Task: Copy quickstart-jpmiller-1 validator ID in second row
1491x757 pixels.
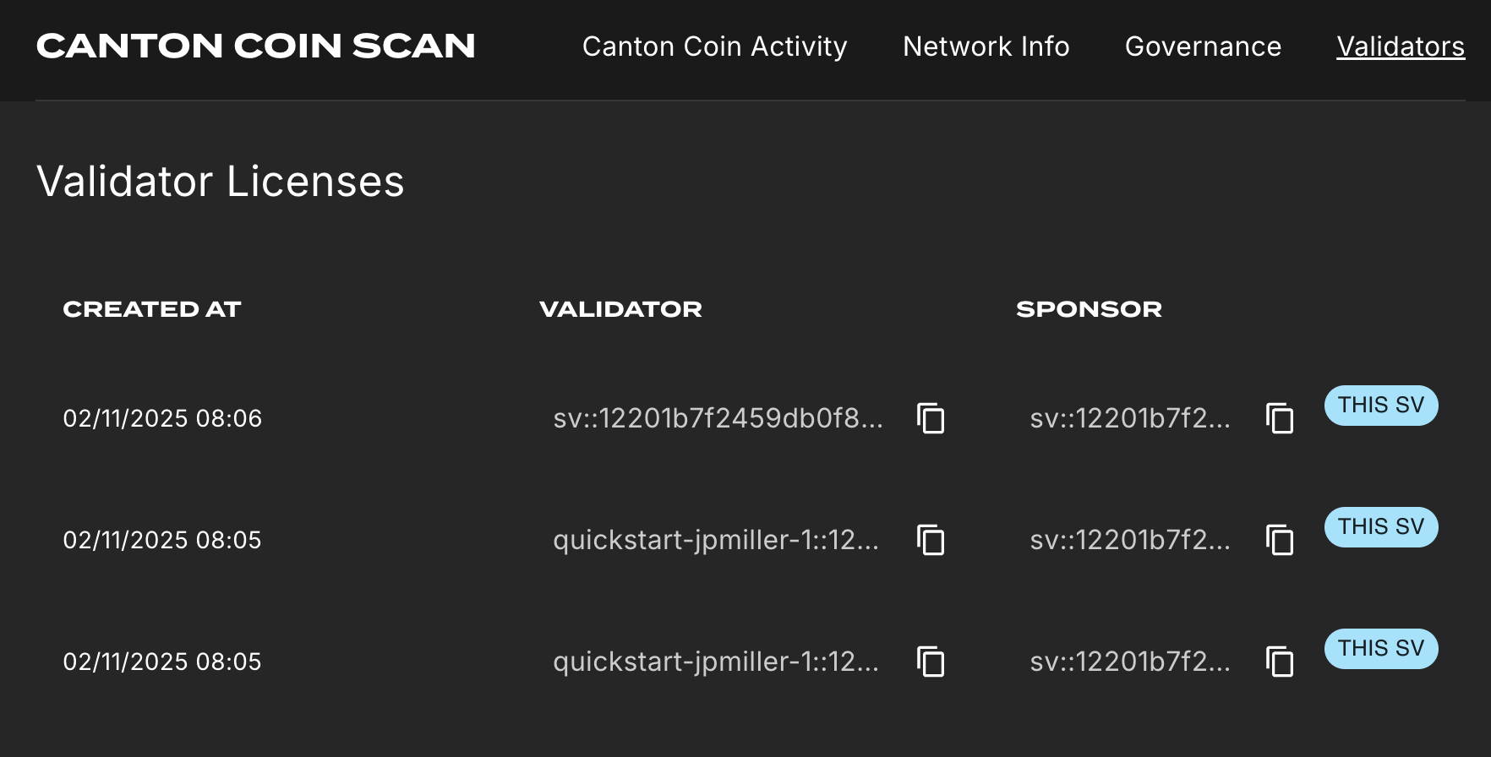Action: pos(931,541)
